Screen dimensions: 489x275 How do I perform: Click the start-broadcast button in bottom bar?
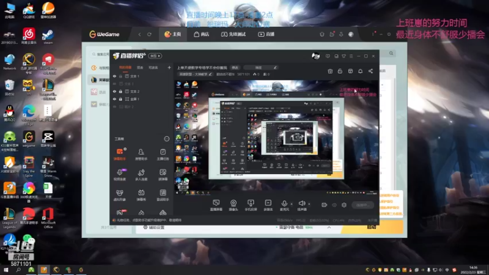(363, 205)
